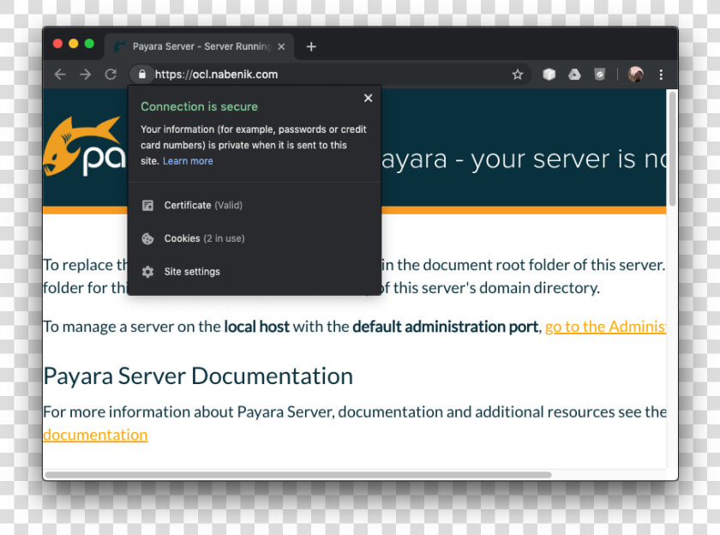Close the Payara Server tab

[281, 46]
